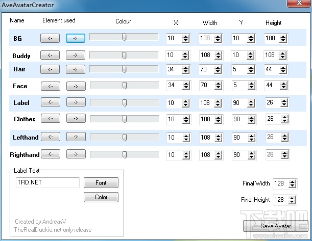Decrease Hair Width with down stepper
This screenshot has width=312, height=241.
click(218, 71)
